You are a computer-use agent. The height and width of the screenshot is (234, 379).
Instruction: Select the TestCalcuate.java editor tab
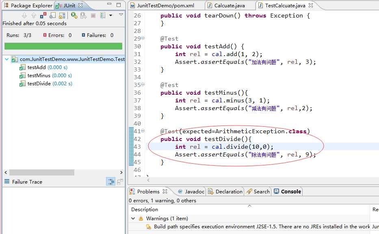coord(282,5)
